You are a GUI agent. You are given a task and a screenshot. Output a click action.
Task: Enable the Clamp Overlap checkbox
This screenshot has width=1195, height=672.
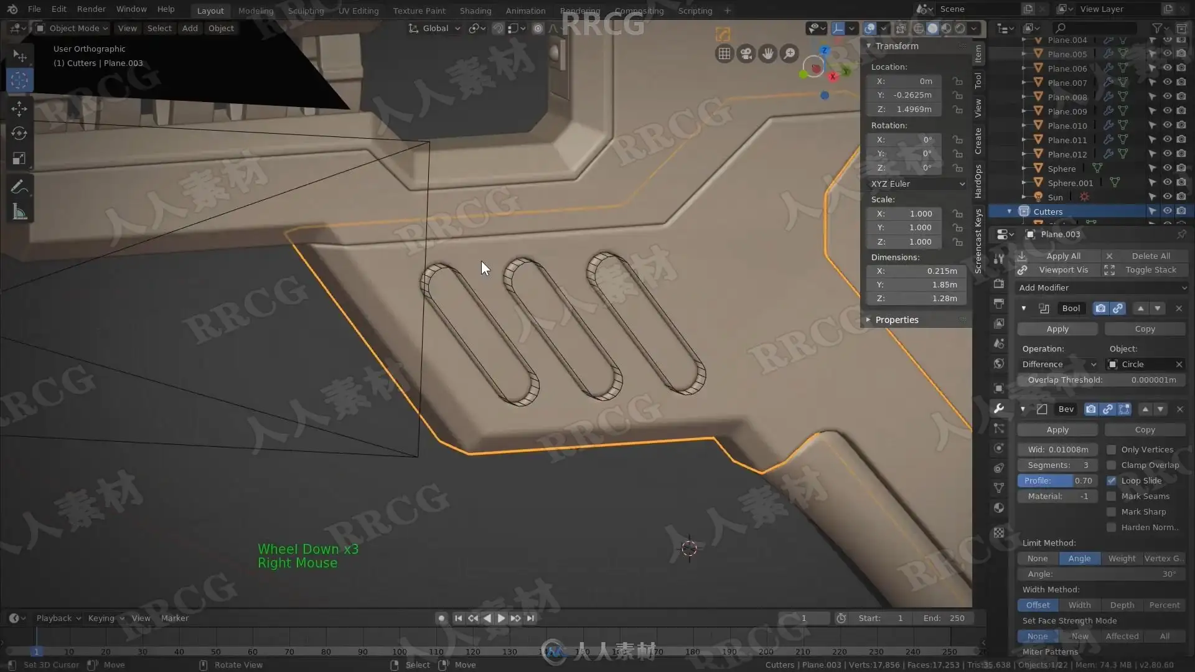coord(1111,465)
